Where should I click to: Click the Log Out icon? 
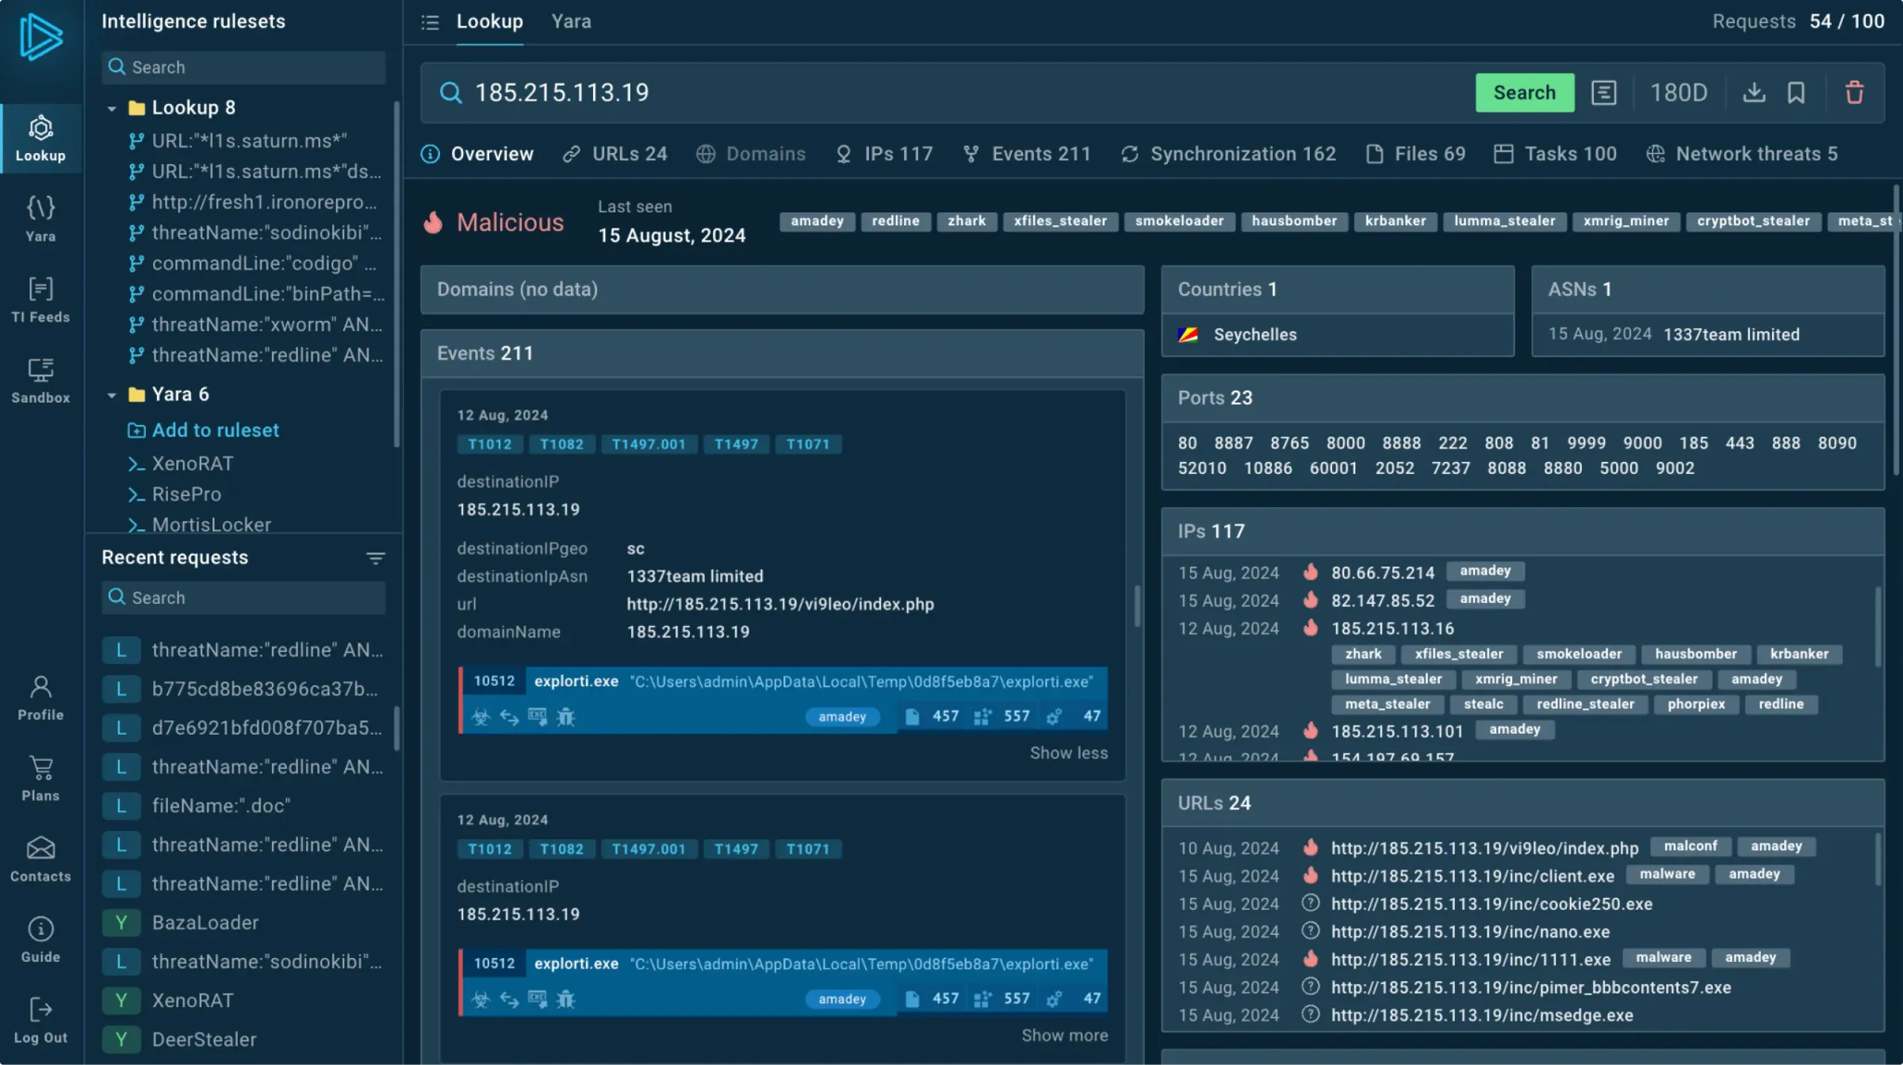pos(40,1019)
